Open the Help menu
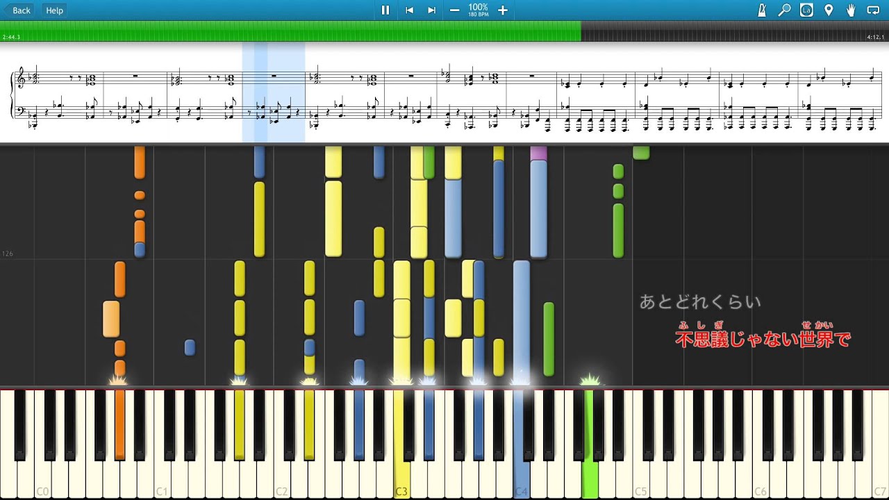Image resolution: width=889 pixels, height=500 pixels. pos(54,10)
